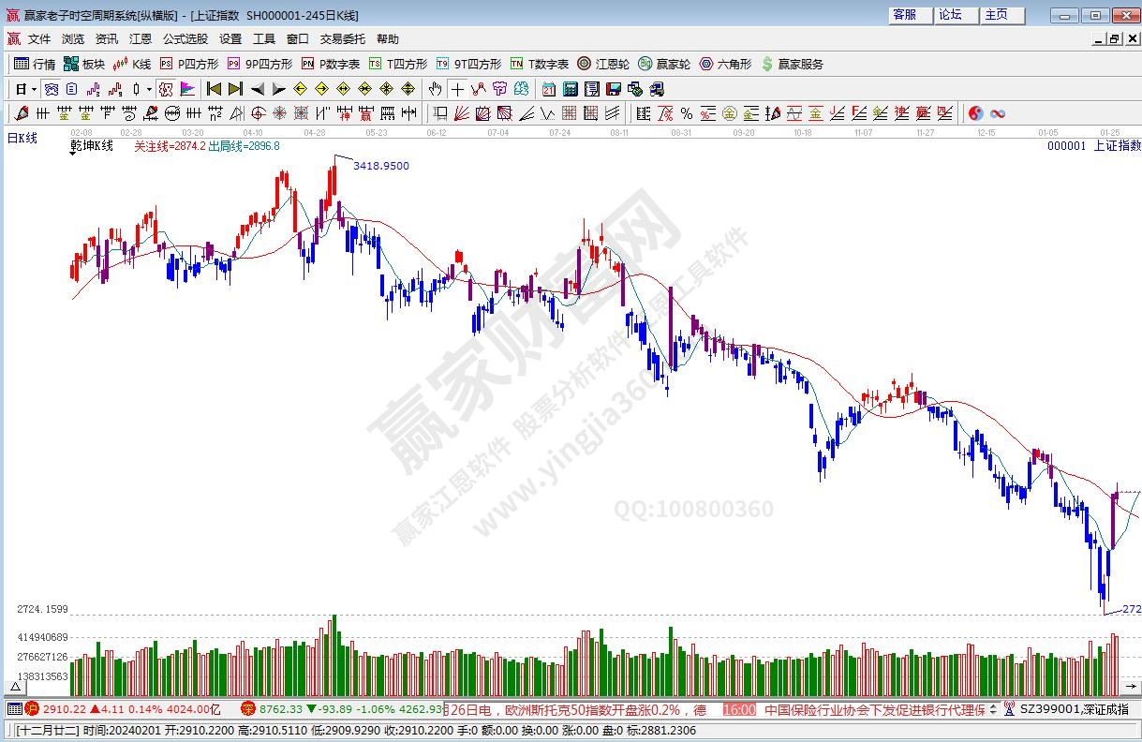Jump to the first candle using skip-back arrow

click(x=214, y=89)
